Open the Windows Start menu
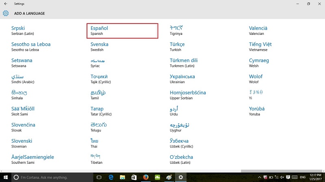The width and height of the screenshot is (325, 182). click(x=6, y=177)
